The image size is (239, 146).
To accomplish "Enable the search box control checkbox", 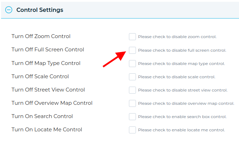I will 132,117.
